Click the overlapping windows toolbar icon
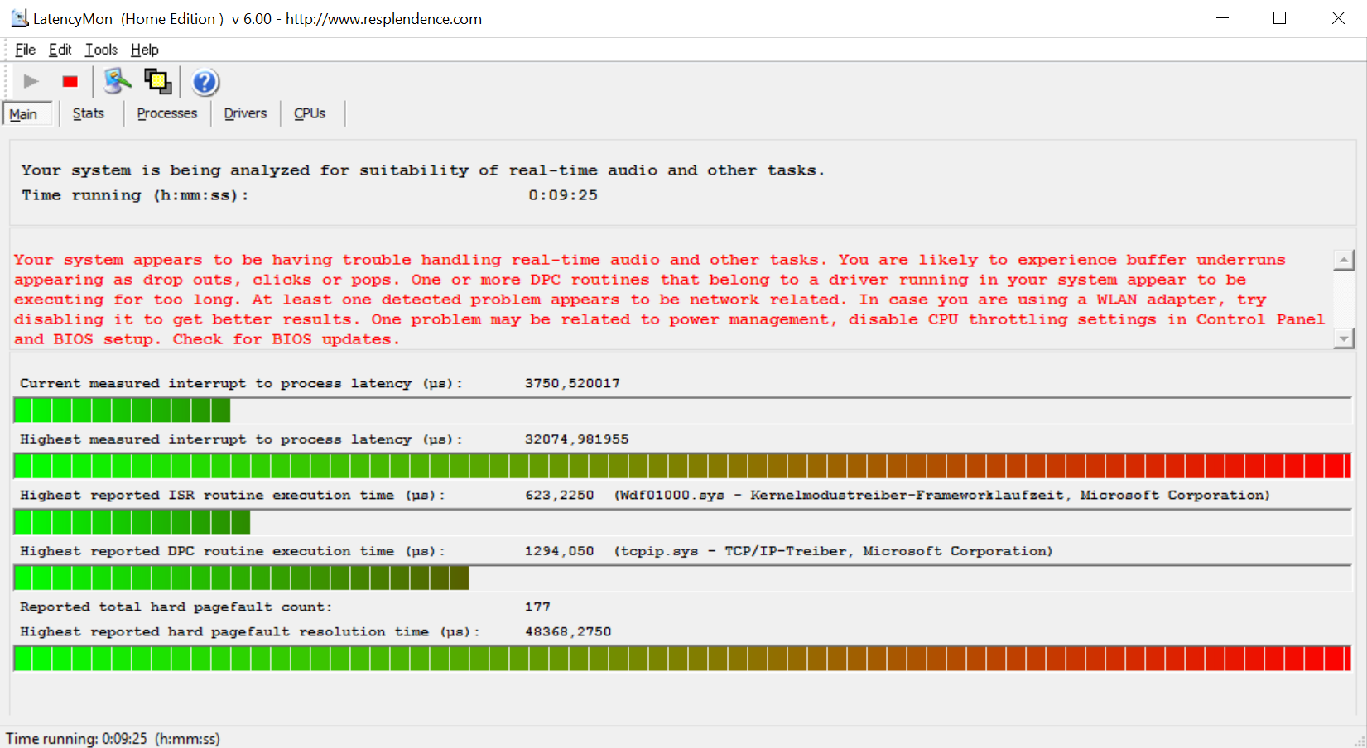This screenshot has width=1367, height=748. [157, 81]
